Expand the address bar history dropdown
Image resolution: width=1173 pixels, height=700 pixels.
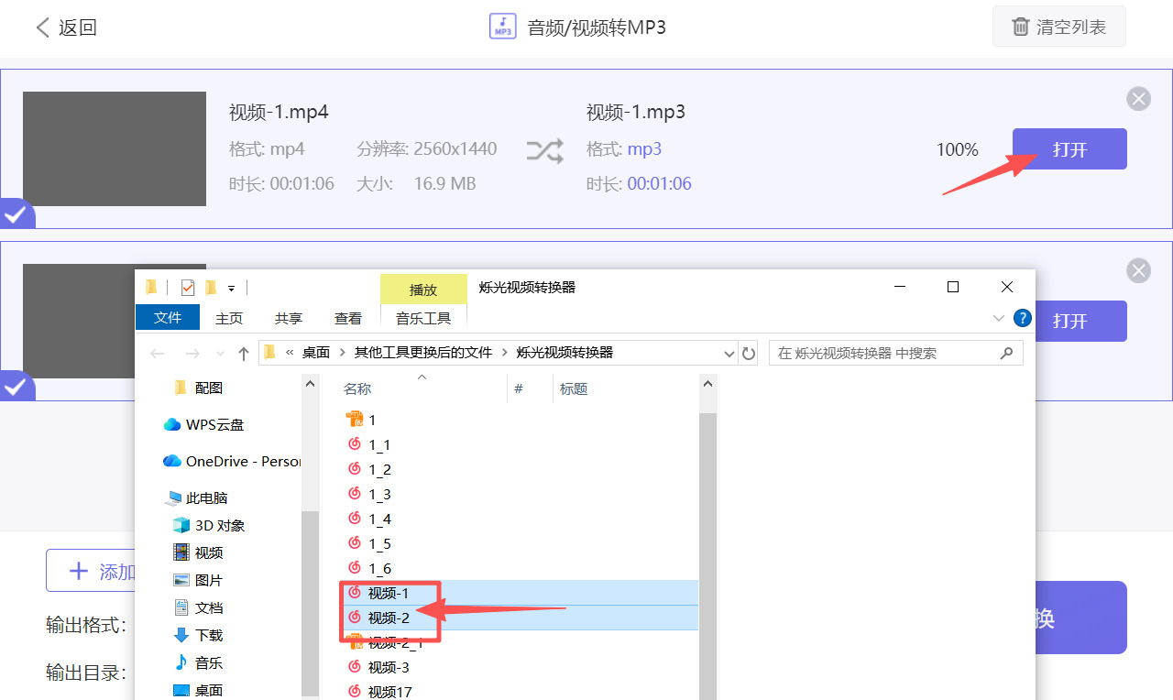coord(729,354)
